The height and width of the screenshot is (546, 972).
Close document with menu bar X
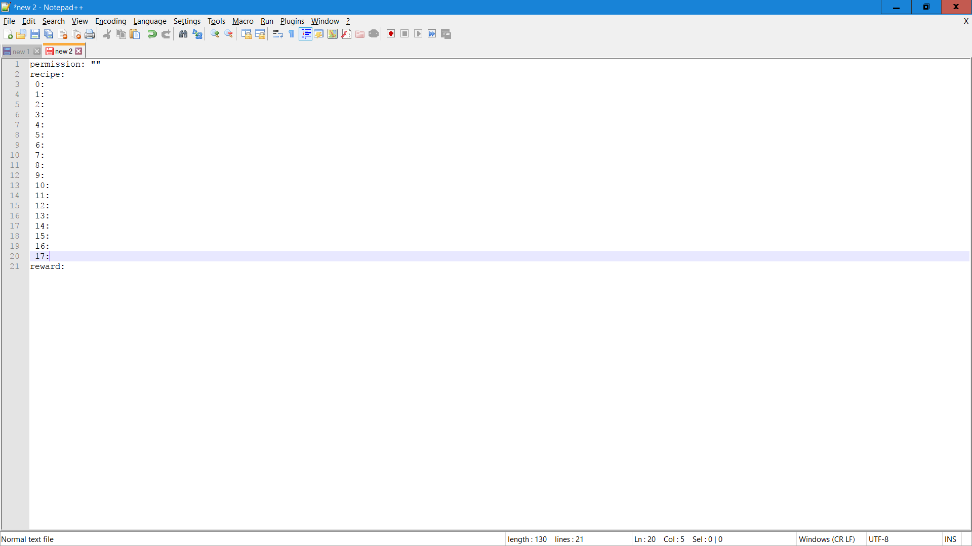966,21
